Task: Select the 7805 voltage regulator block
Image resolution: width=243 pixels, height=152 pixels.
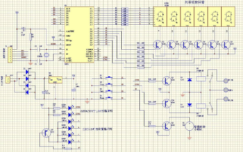Action: pyautogui.click(x=55, y=80)
